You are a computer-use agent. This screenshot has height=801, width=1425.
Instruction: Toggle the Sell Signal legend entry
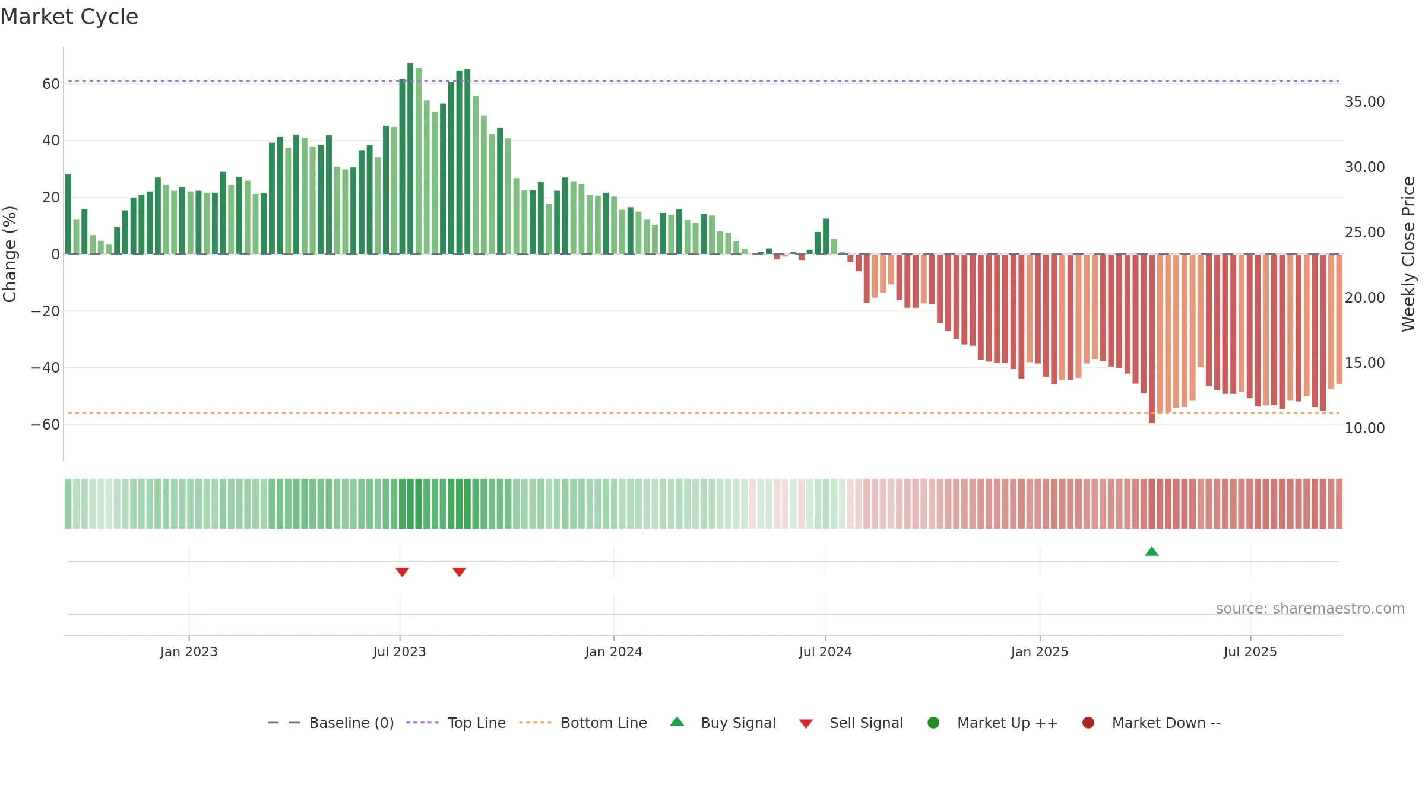click(851, 723)
